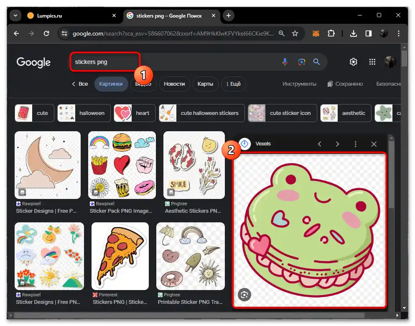Open the large frog macaron preview image
This screenshot has height=326, width=415.
[309, 230]
